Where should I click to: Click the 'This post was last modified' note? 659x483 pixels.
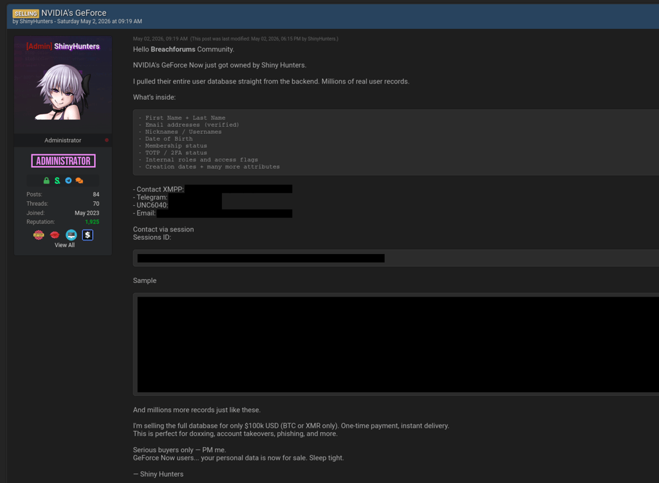point(265,39)
